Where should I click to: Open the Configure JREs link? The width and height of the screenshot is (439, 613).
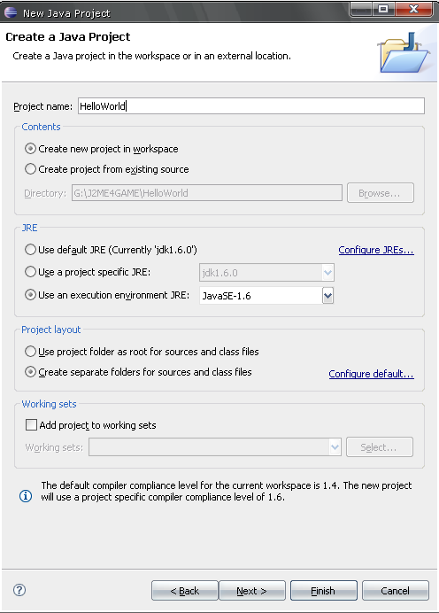pos(376,250)
